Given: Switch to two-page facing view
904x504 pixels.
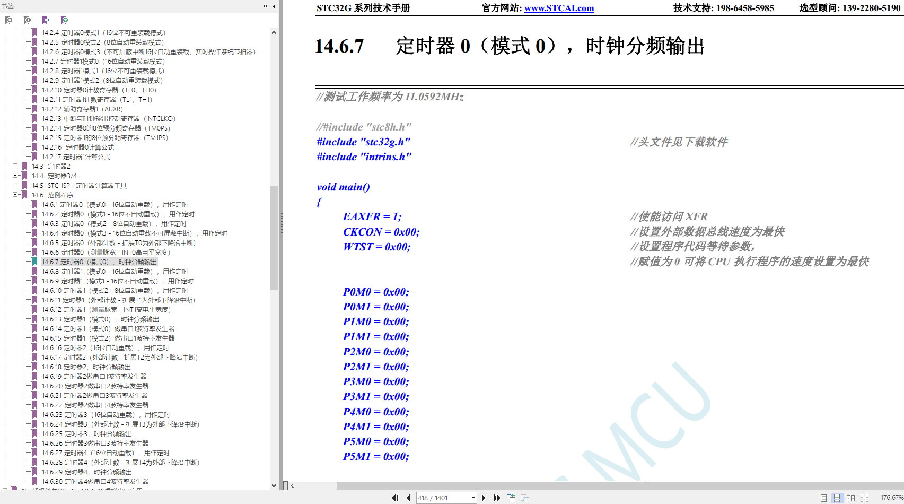Looking at the screenshot, I should point(850,498).
